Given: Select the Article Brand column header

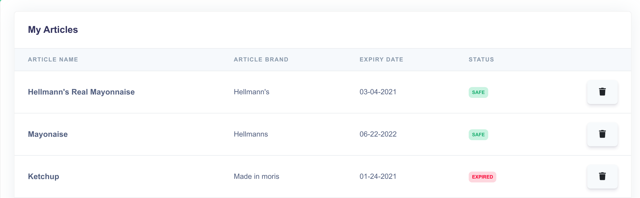Looking at the screenshot, I should [261, 60].
